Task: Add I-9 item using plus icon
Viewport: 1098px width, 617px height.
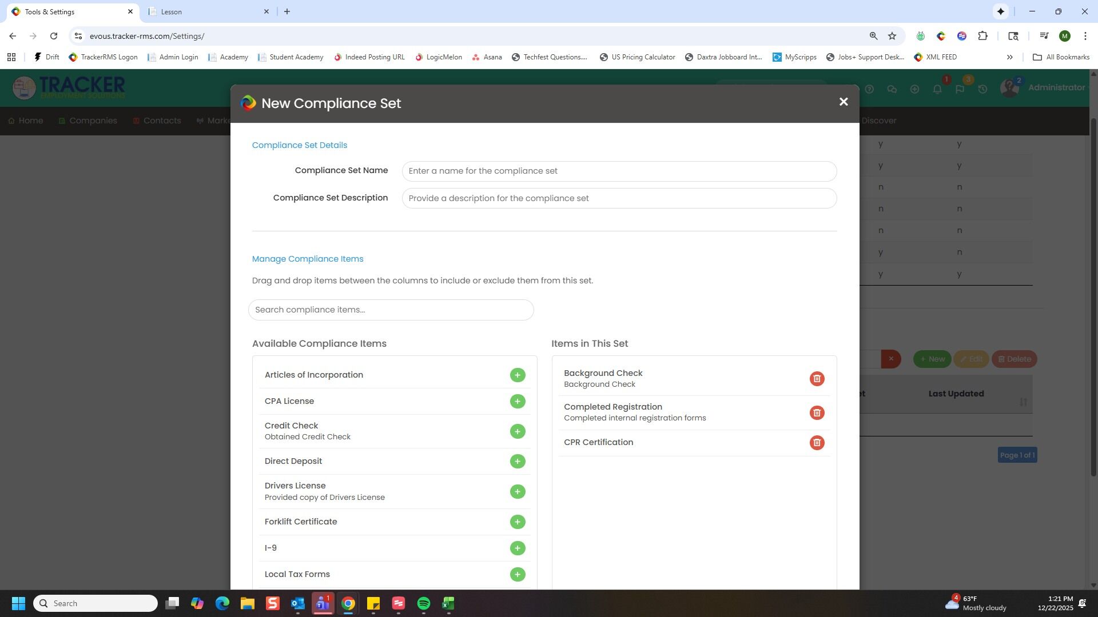Action: 517,548
